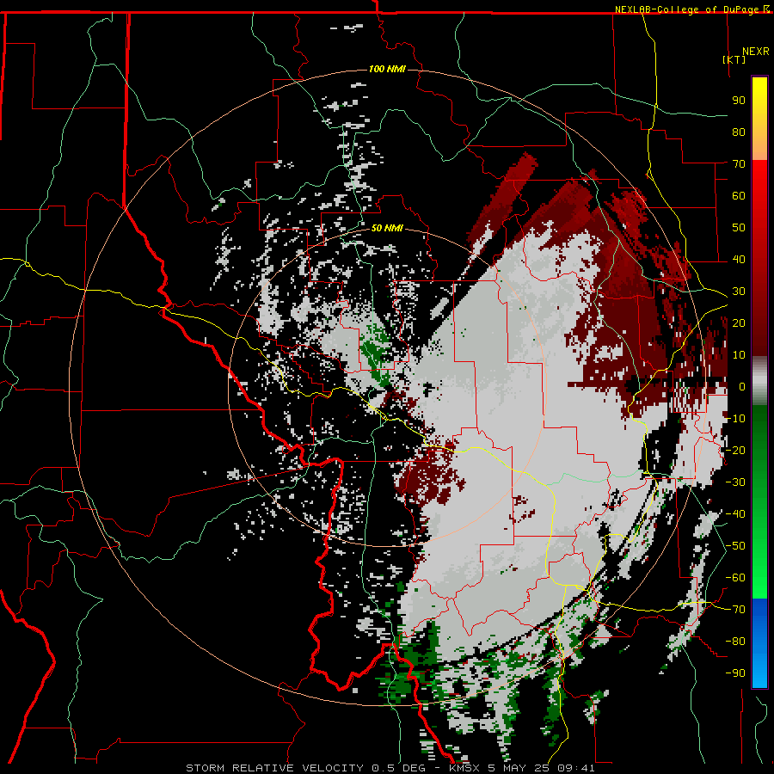The height and width of the screenshot is (774, 774).
Task: Select the 5 MAY 25 date text
Action: pyautogui.click(x=519, y=768)
